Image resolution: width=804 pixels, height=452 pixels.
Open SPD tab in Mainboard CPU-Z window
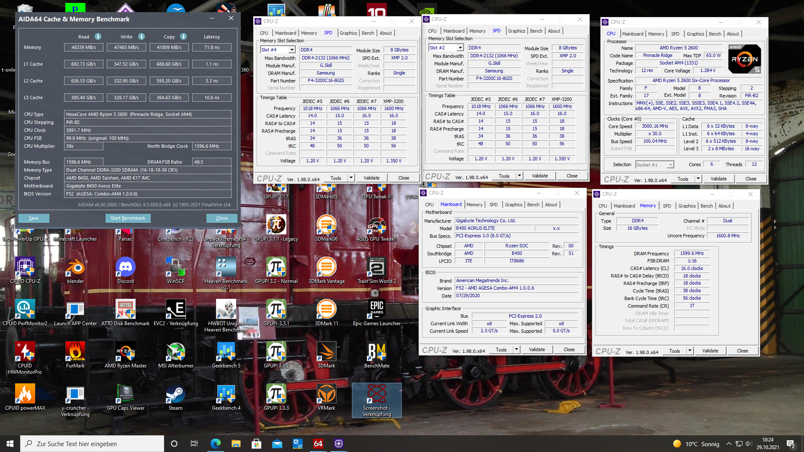493,205
